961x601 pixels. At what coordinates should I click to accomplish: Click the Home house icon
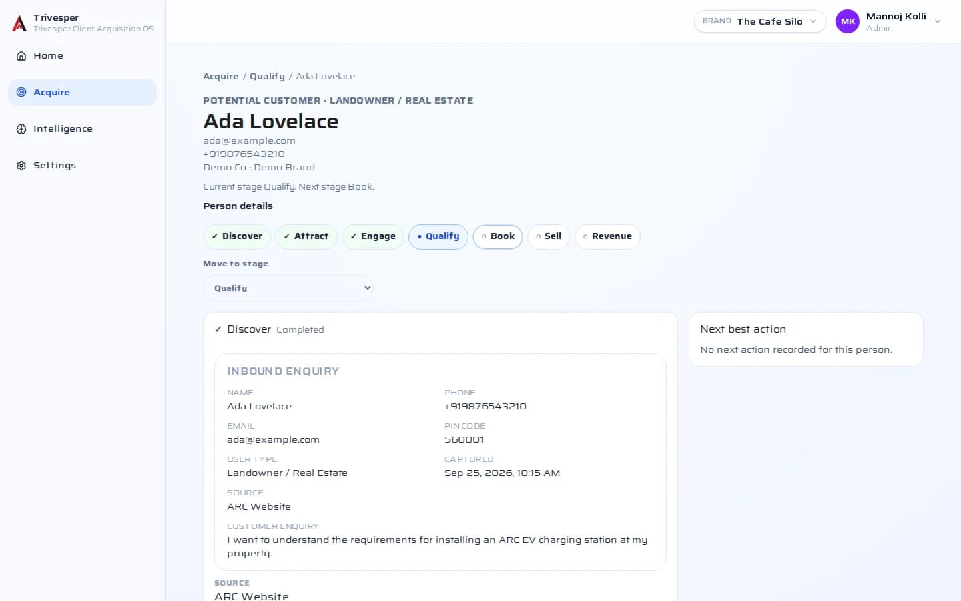tap(21, 56)
